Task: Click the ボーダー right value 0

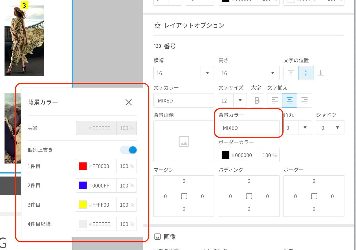Action: pos(332,197)
